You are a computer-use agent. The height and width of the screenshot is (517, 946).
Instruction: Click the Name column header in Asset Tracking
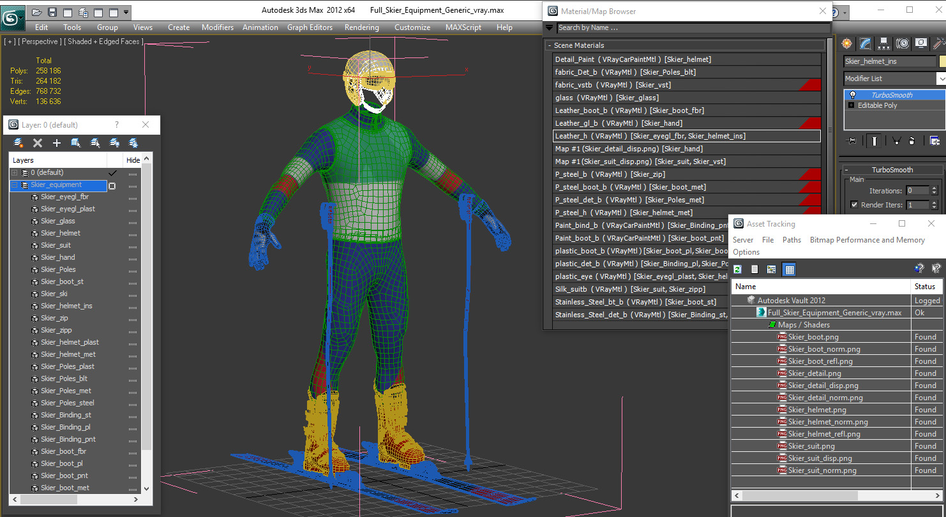click(821, 287)
